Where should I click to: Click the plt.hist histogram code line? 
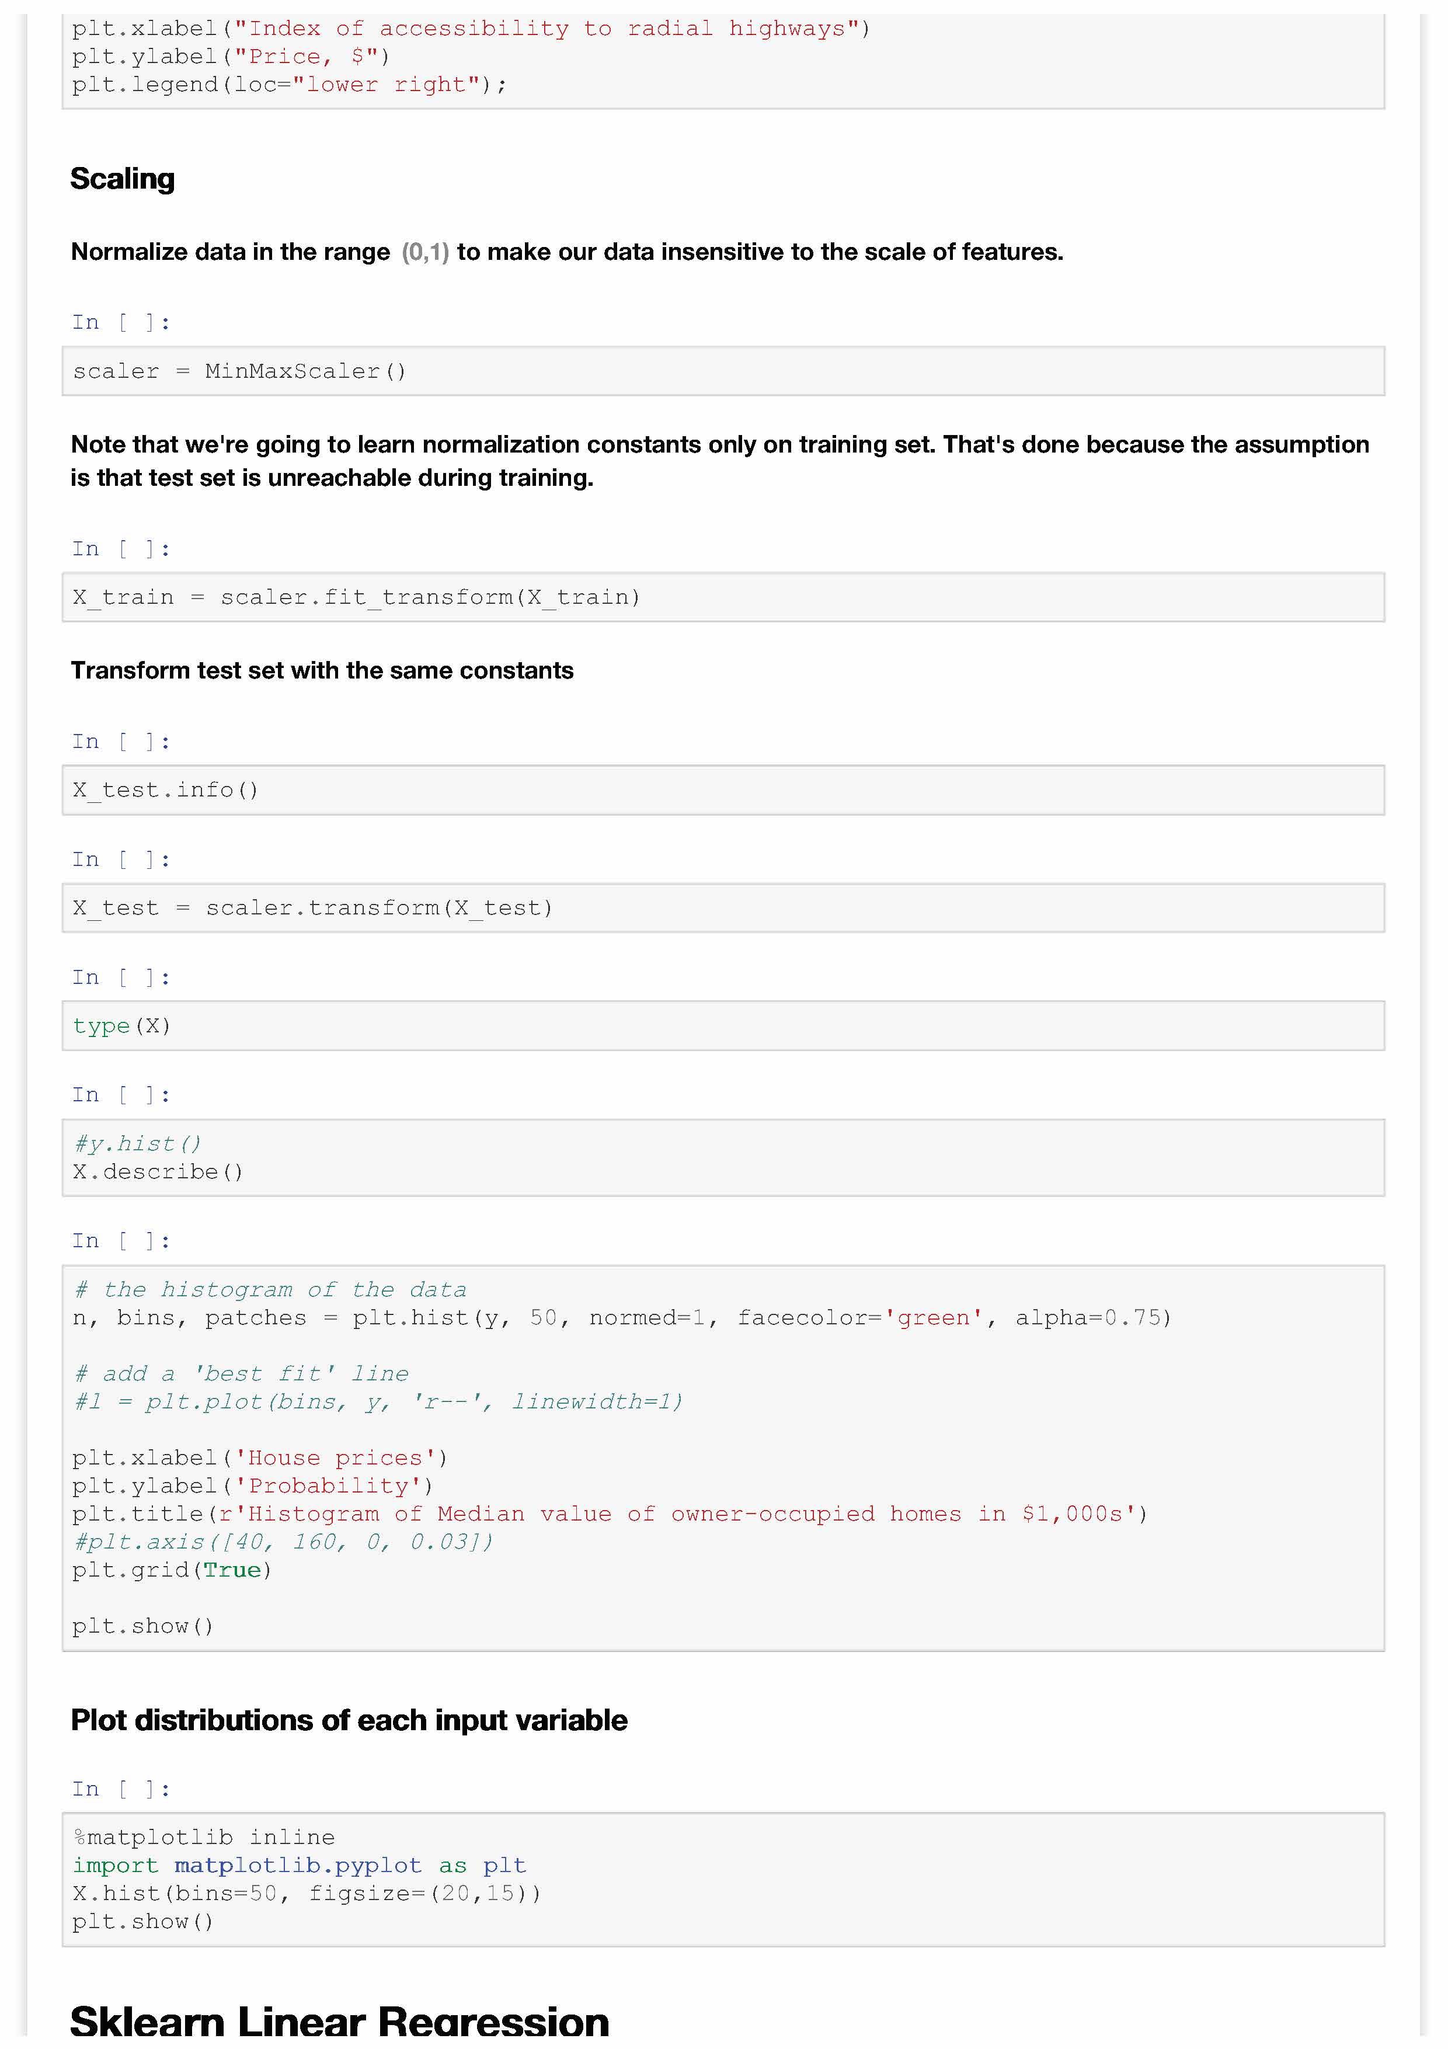tap(622, 1318)
